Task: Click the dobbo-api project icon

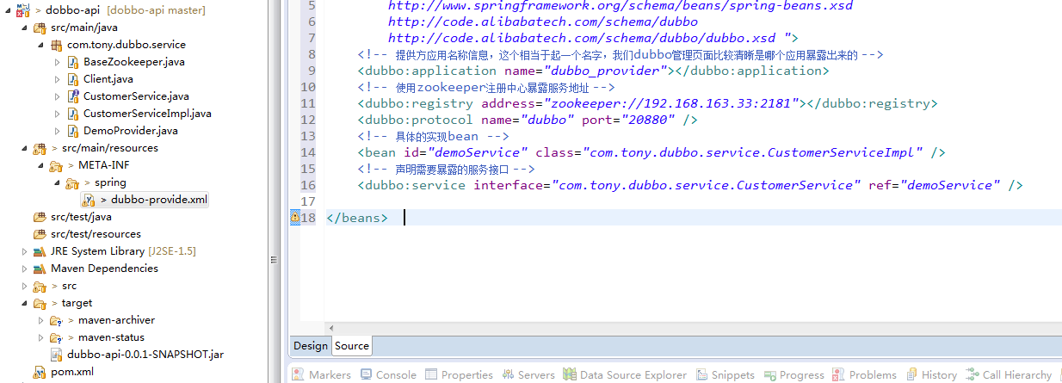Action: [x=22, y=9]
